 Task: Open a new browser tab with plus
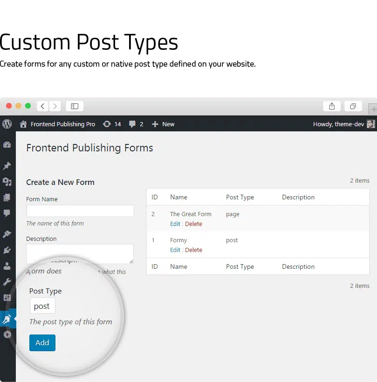[373, 109]
